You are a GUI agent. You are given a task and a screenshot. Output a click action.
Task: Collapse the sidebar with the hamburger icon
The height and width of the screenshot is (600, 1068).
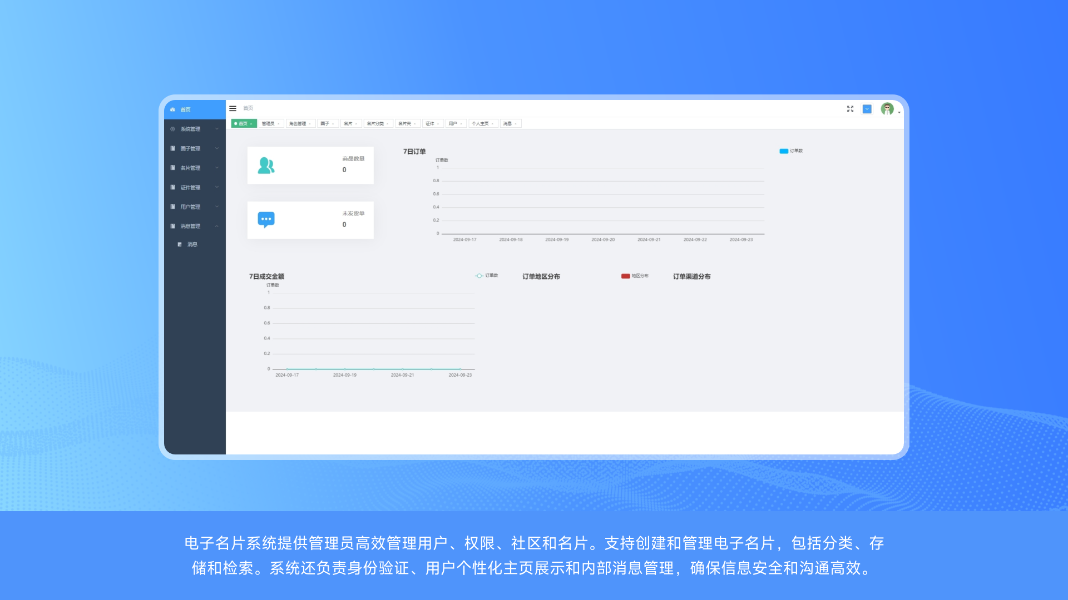click(x=233, y=108)
